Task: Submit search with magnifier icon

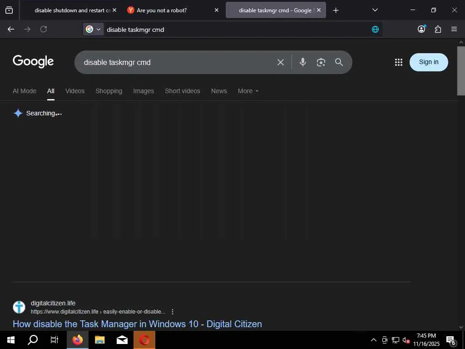Action: [x=339, y=62]
